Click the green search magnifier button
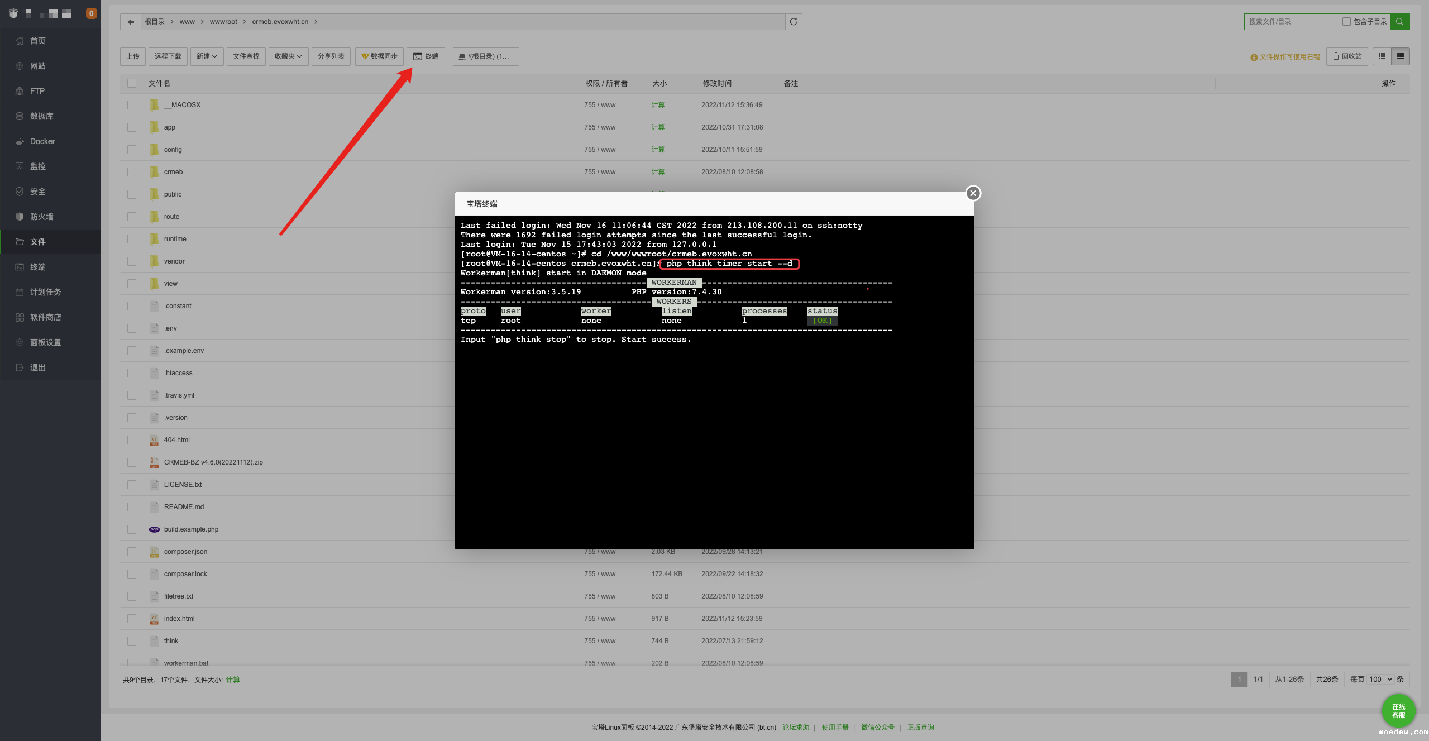The height and width of the screenshot is (741, 1429). 1399,22
